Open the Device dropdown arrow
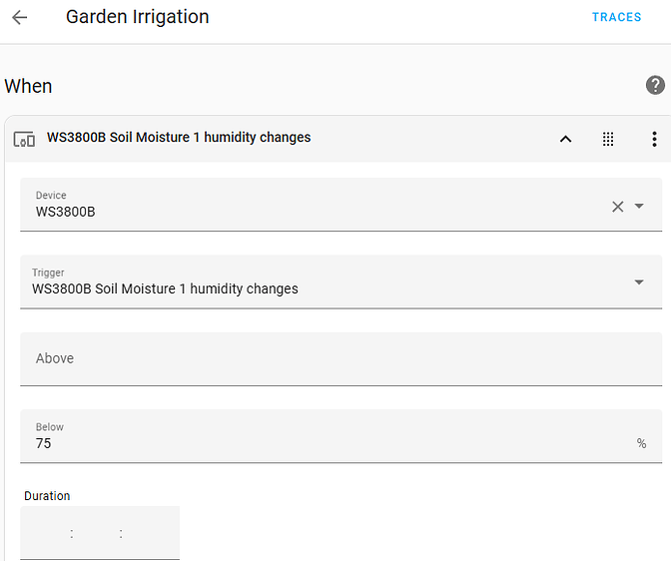This screenshot has height=561, width=671. pyautogui.click(x=640, y=207)
